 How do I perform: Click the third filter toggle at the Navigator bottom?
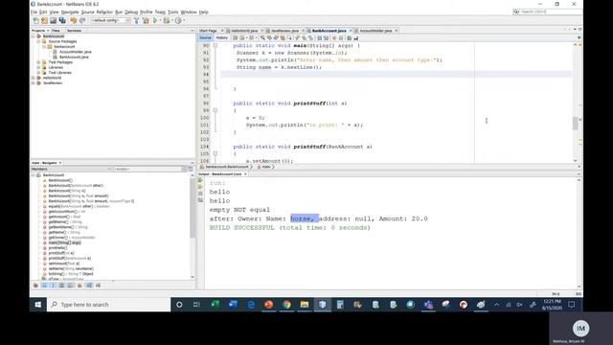coord(54,286)
